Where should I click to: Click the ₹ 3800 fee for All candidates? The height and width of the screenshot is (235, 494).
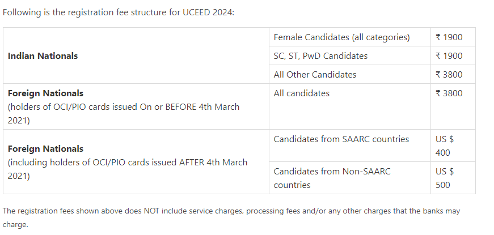point(449,93)
